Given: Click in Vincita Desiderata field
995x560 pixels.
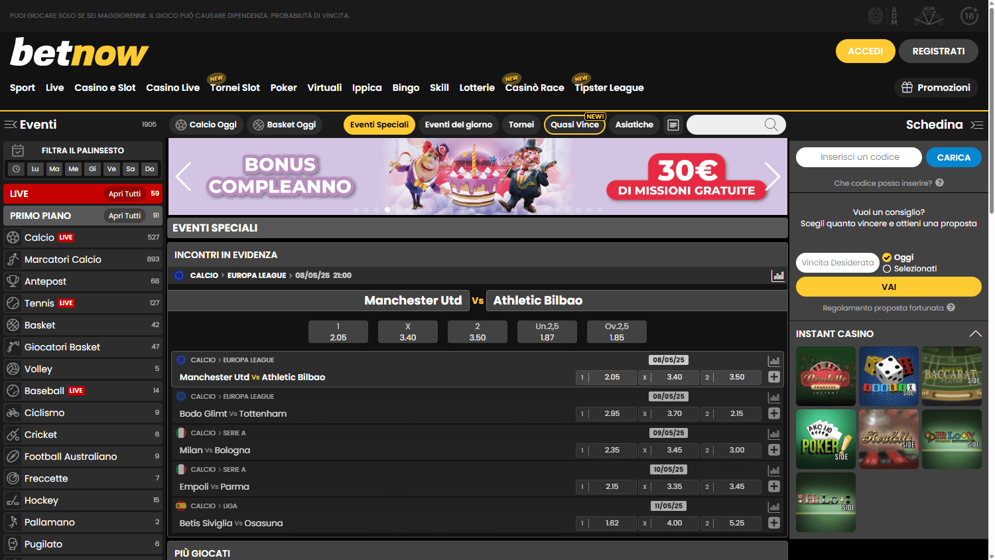Looking at the screenshot, I should [x=837, y=263].
